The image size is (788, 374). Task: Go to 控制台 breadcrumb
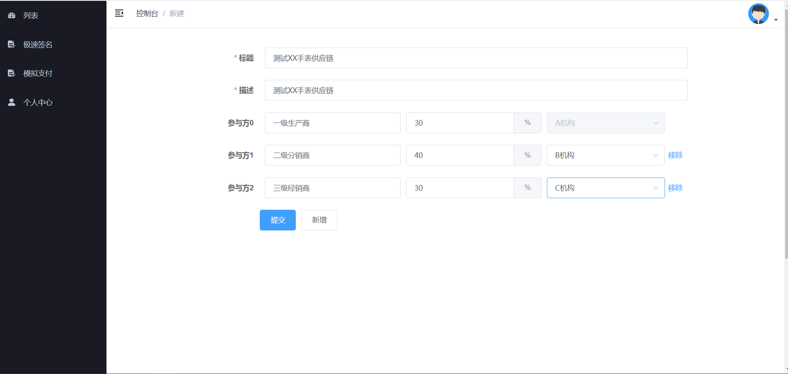coord(147,14)
